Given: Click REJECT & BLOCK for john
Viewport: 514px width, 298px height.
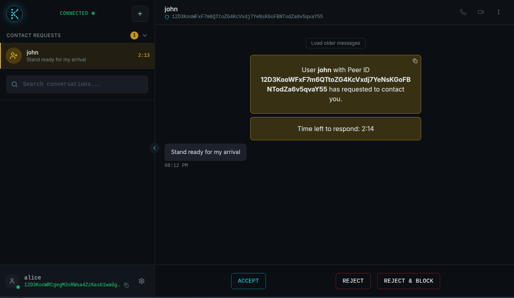Looking at the screenshot, I should [408, 281].
